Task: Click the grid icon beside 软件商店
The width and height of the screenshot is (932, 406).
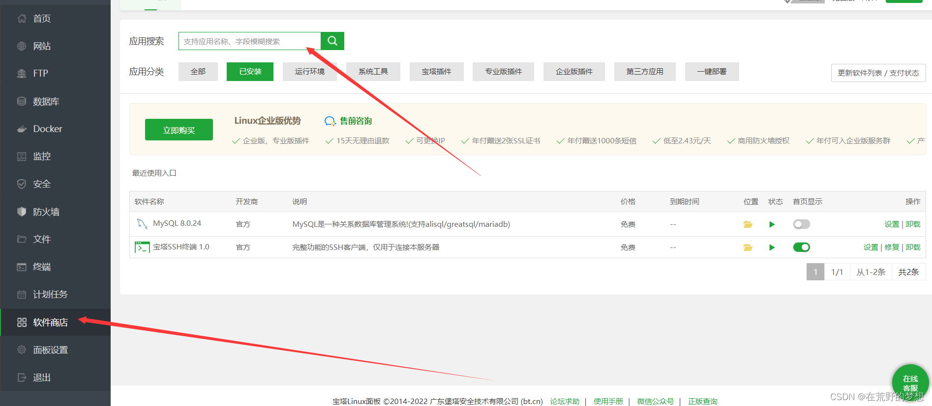Action: 22,323
